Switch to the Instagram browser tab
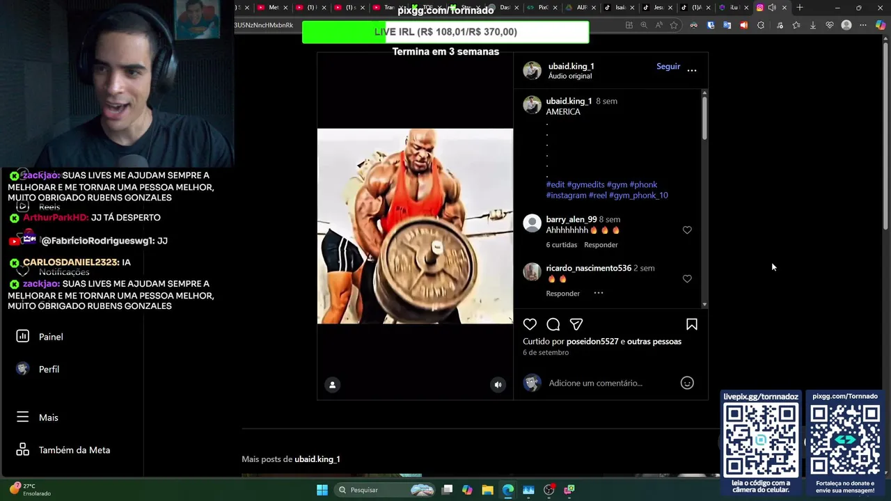The image size is (891, 501). [772, 8]
